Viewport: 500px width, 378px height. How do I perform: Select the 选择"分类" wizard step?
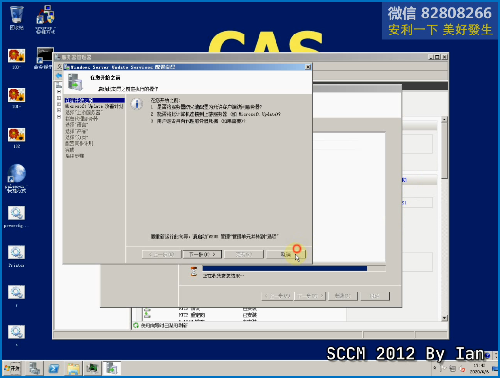[x=77, y=137]
